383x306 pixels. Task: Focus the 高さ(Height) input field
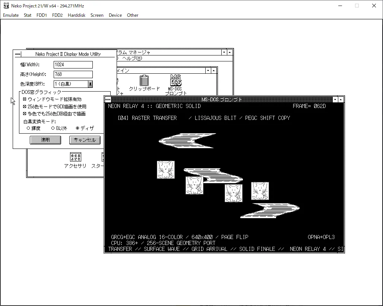(73, 74)
